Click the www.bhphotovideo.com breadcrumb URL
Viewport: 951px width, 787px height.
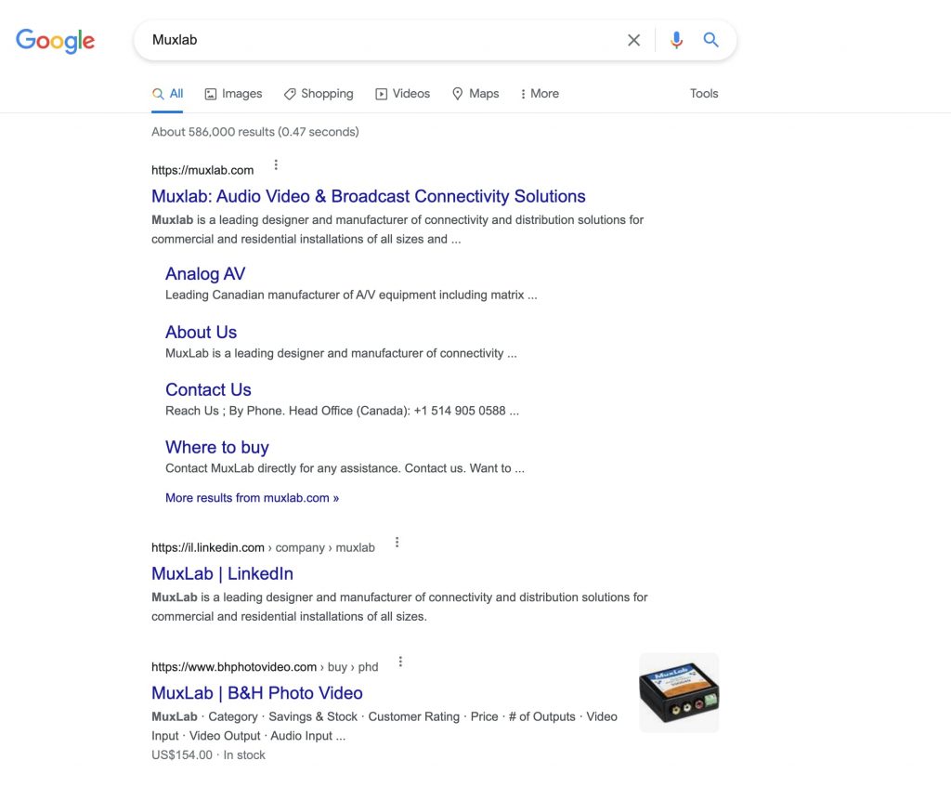[x=265, y=667]
